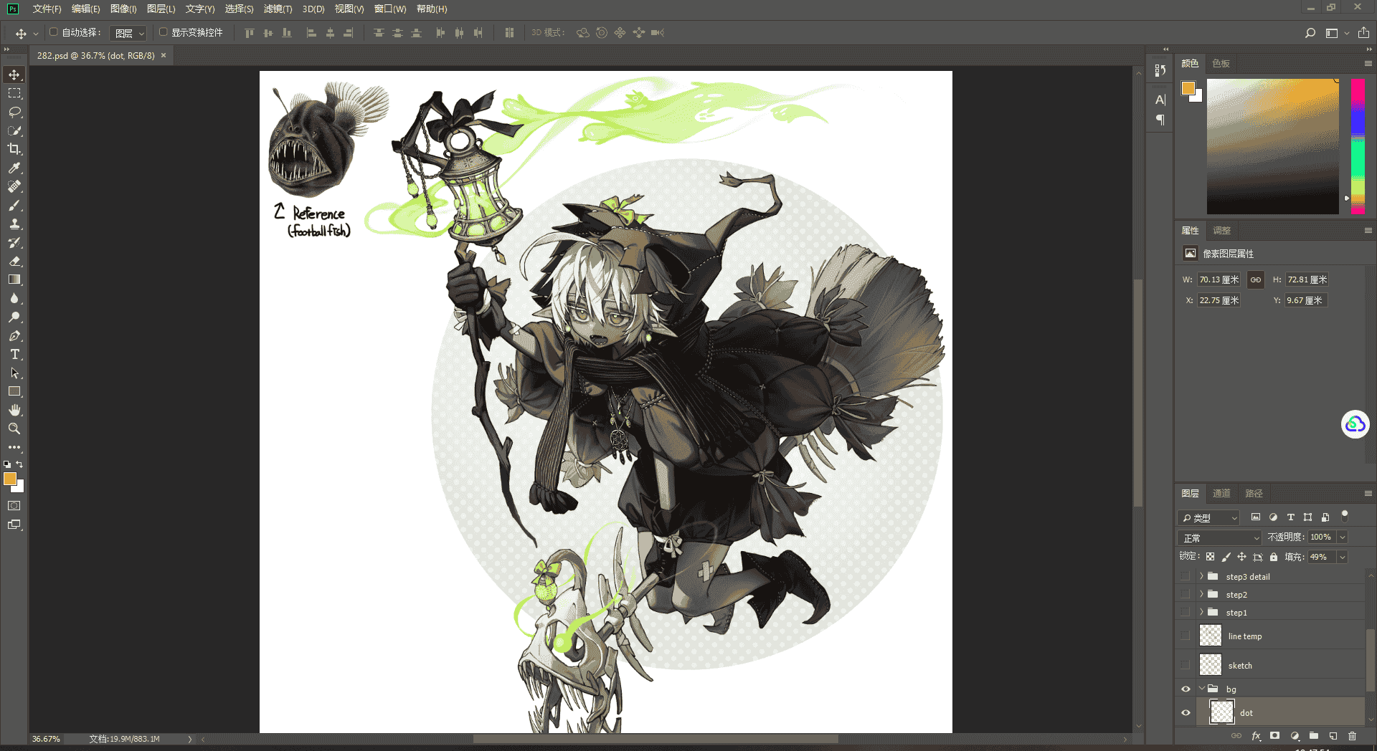Select the Rectangular Marquee tool

14,93
